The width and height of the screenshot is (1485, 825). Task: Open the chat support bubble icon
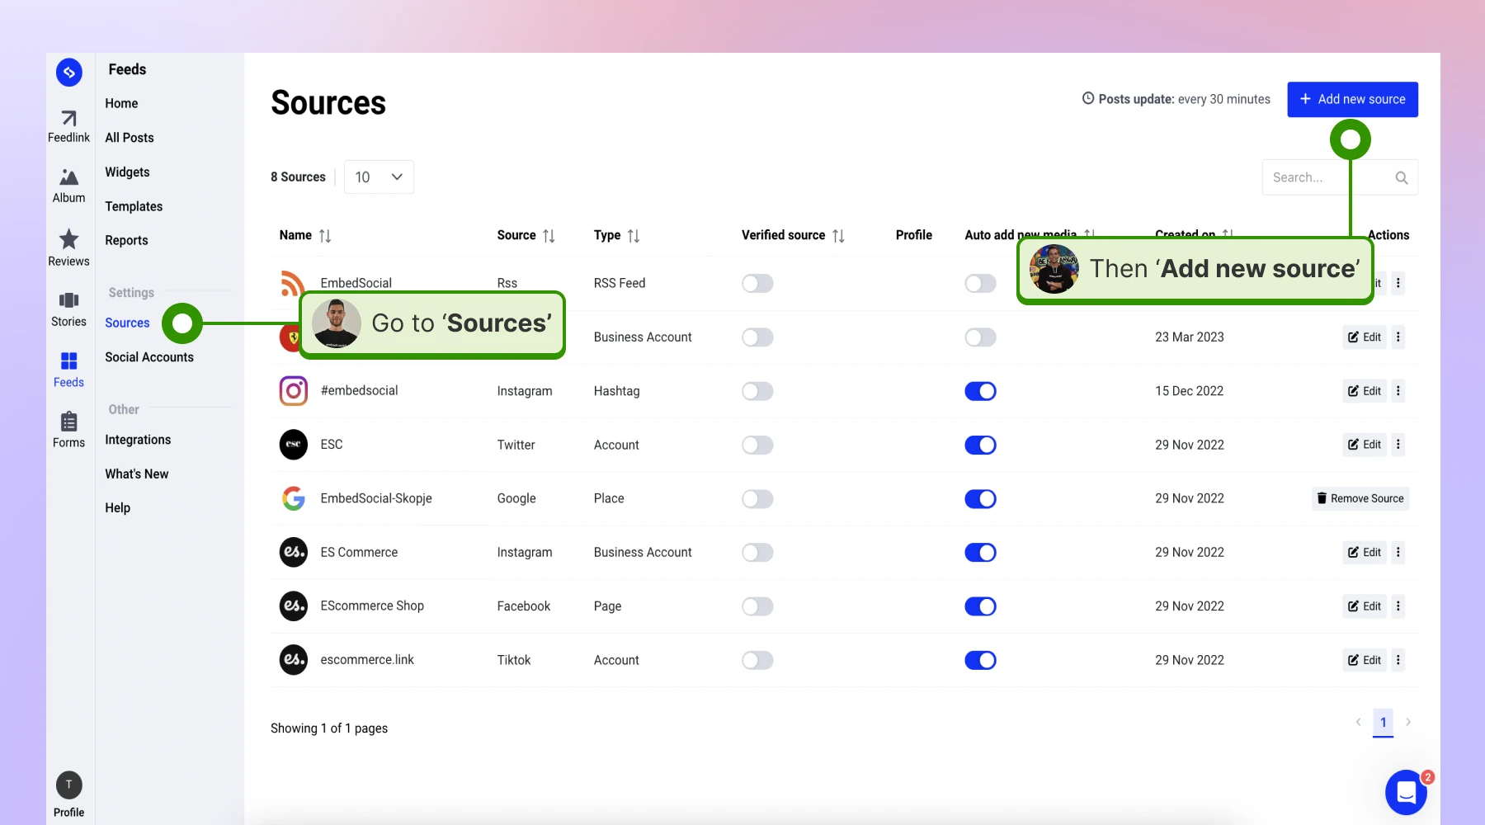click(x=1406, y=792)
